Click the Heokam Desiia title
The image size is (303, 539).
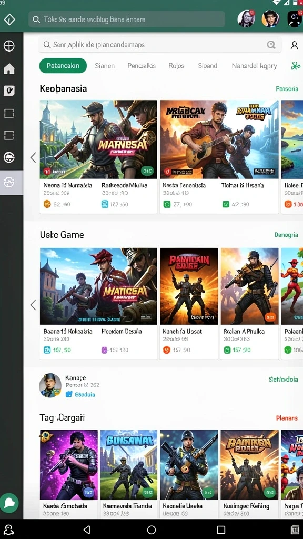pyautogui.click(x=122, y=332)
